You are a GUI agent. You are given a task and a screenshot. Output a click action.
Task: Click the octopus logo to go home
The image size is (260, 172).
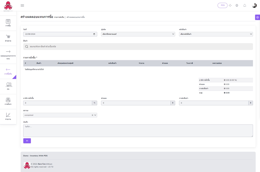click(x=8, y=5)
